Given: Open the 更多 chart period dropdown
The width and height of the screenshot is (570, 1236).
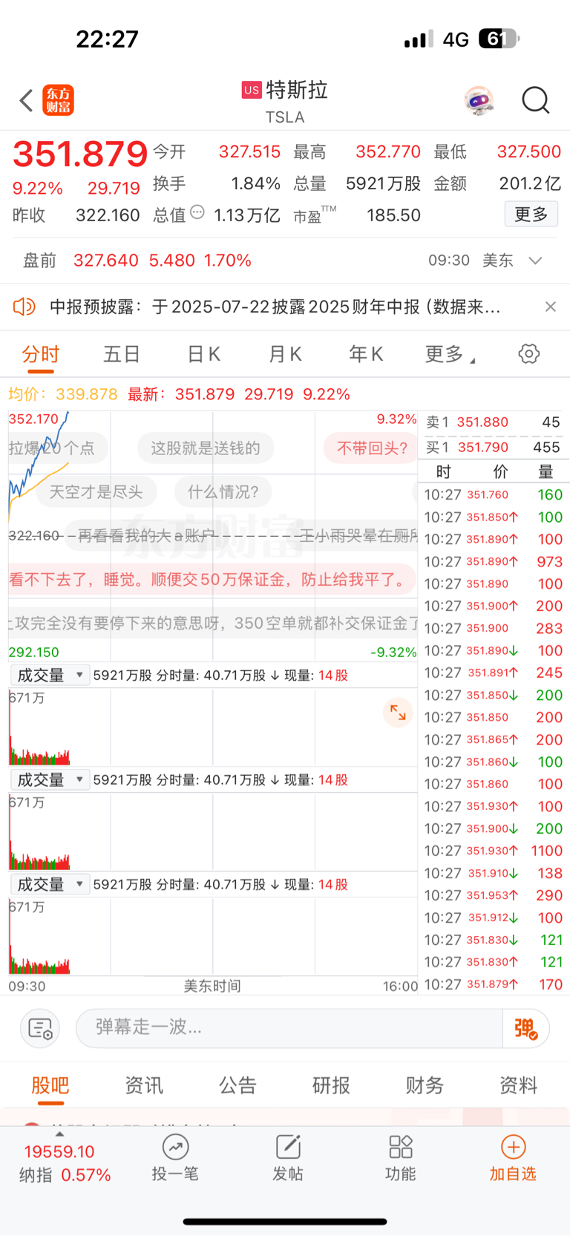Looking at the screenshot, I should pyautogui.click(x=450, y=354).
